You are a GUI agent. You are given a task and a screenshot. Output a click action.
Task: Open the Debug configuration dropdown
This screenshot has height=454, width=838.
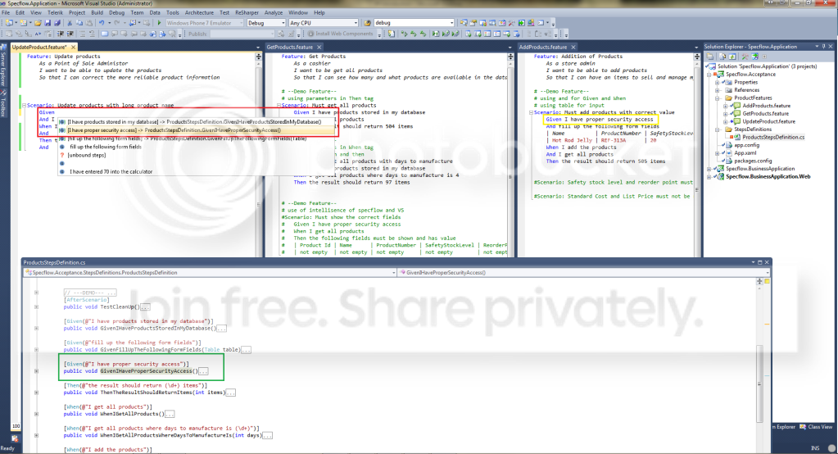click(282, 23)
